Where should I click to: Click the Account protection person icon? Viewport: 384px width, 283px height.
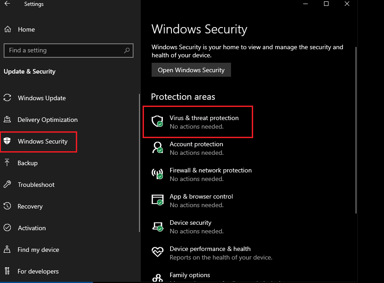[157, 148]
